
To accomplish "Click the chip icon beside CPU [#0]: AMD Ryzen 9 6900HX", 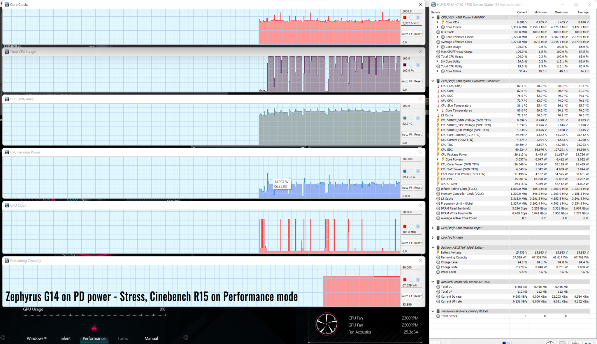I will [438, 17].
